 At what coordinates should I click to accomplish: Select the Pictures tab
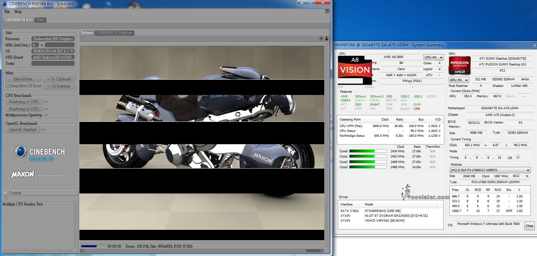point(87,33)
